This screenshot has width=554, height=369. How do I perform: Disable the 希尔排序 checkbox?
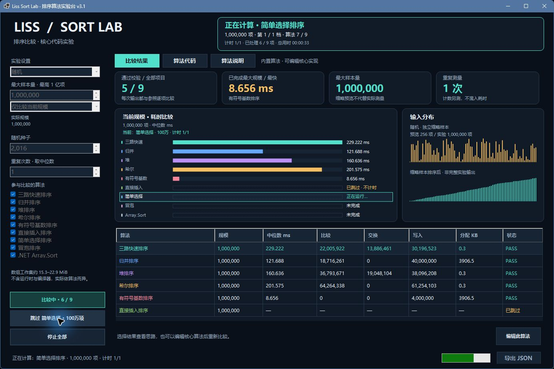(x=13, y=217)
